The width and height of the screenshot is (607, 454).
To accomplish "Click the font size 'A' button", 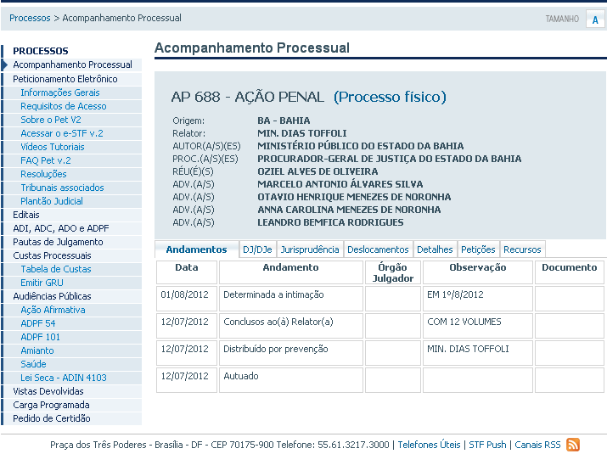I will [595, 20].
